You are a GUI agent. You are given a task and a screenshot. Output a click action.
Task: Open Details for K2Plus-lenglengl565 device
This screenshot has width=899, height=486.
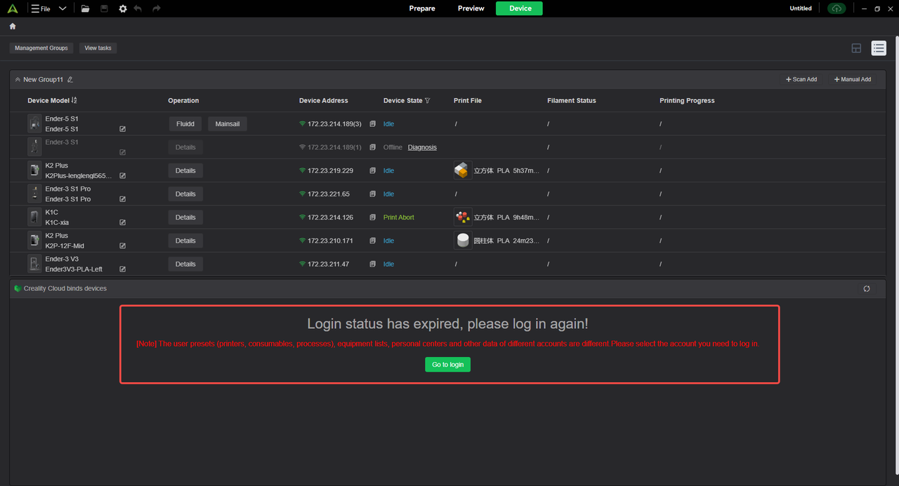point(185,170)
